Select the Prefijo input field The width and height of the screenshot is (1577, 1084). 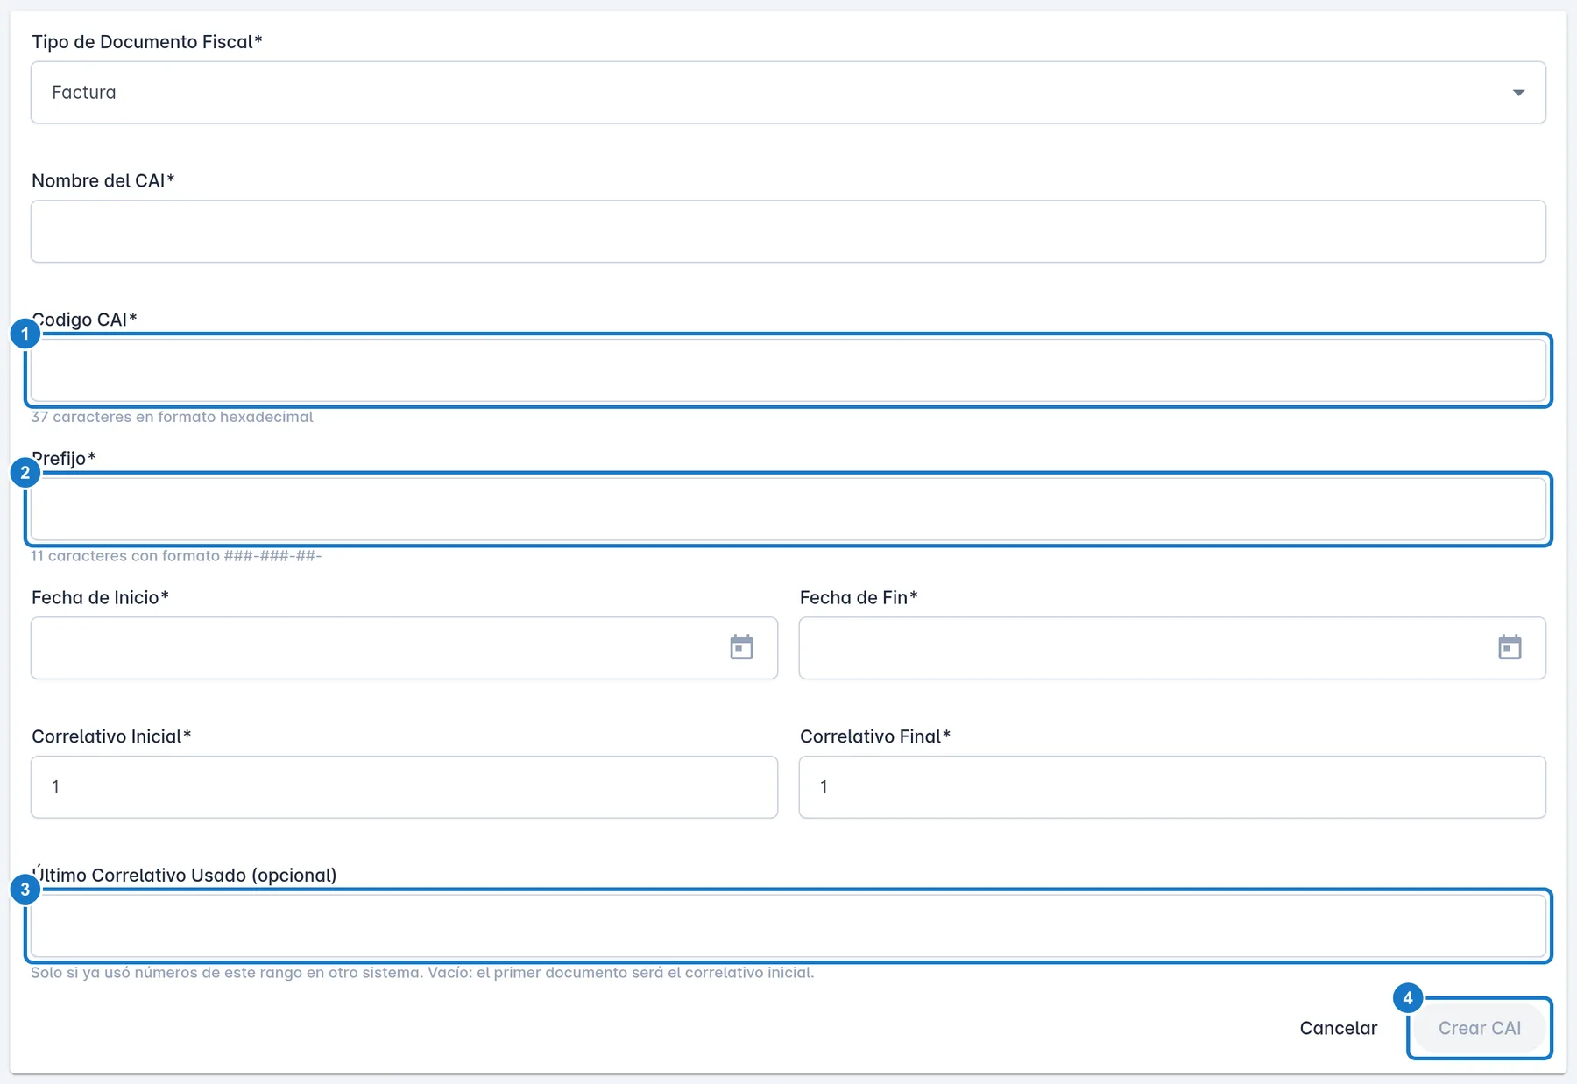click(x=788, y=509)
